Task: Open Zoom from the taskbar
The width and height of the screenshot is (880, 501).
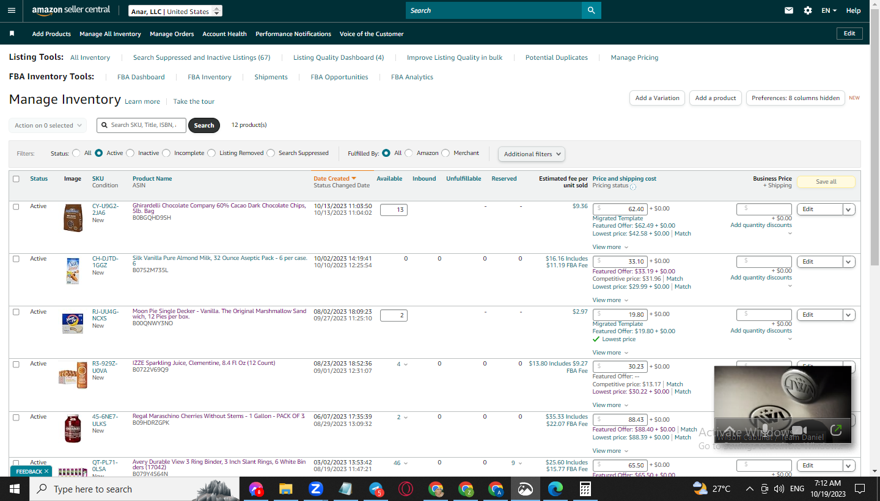Action: tap(315, 489)
